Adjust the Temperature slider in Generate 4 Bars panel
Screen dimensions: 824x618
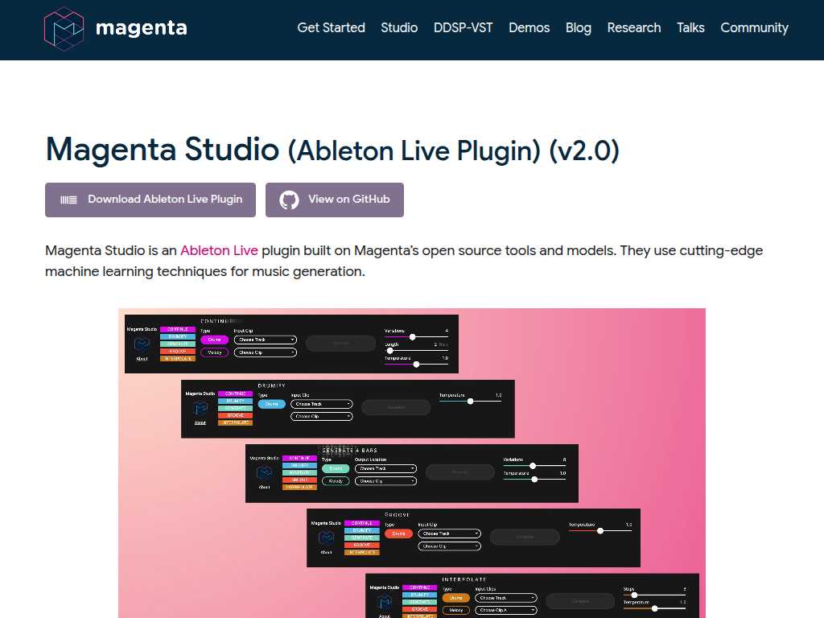[x=534, y=480]
